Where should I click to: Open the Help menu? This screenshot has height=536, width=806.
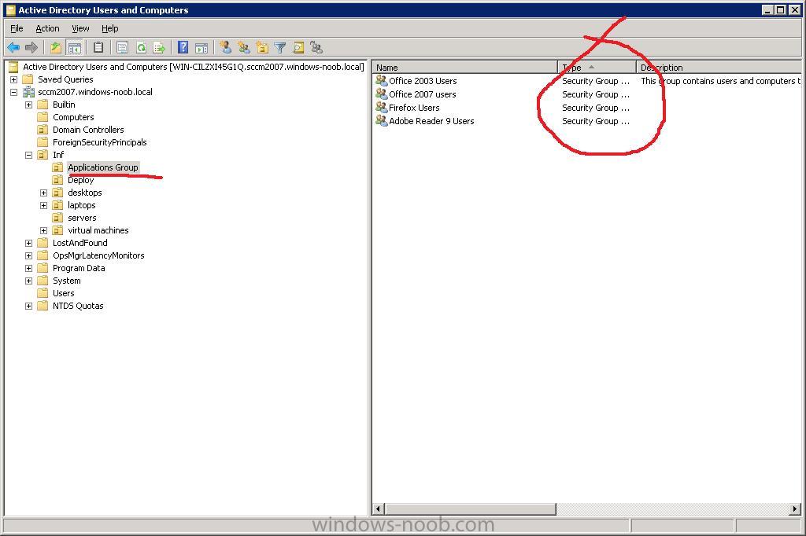click(x=110, y=28)
